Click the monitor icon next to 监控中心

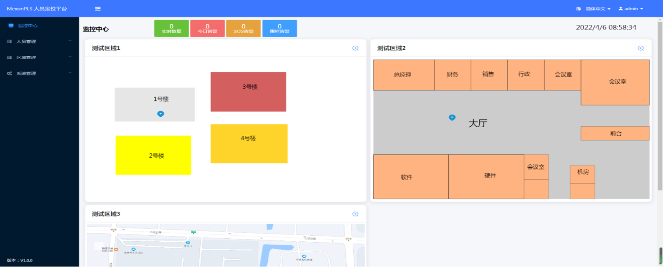[x=11, y=26]
